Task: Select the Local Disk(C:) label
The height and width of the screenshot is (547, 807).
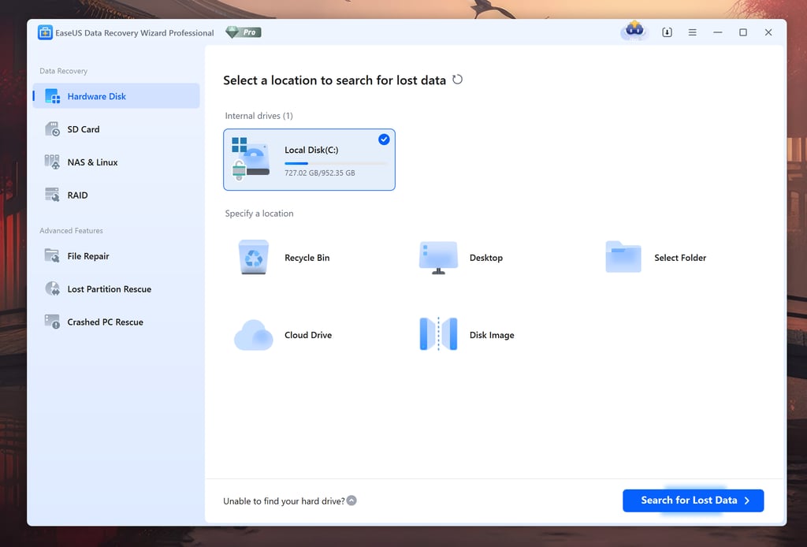Action: click(311, 150)
